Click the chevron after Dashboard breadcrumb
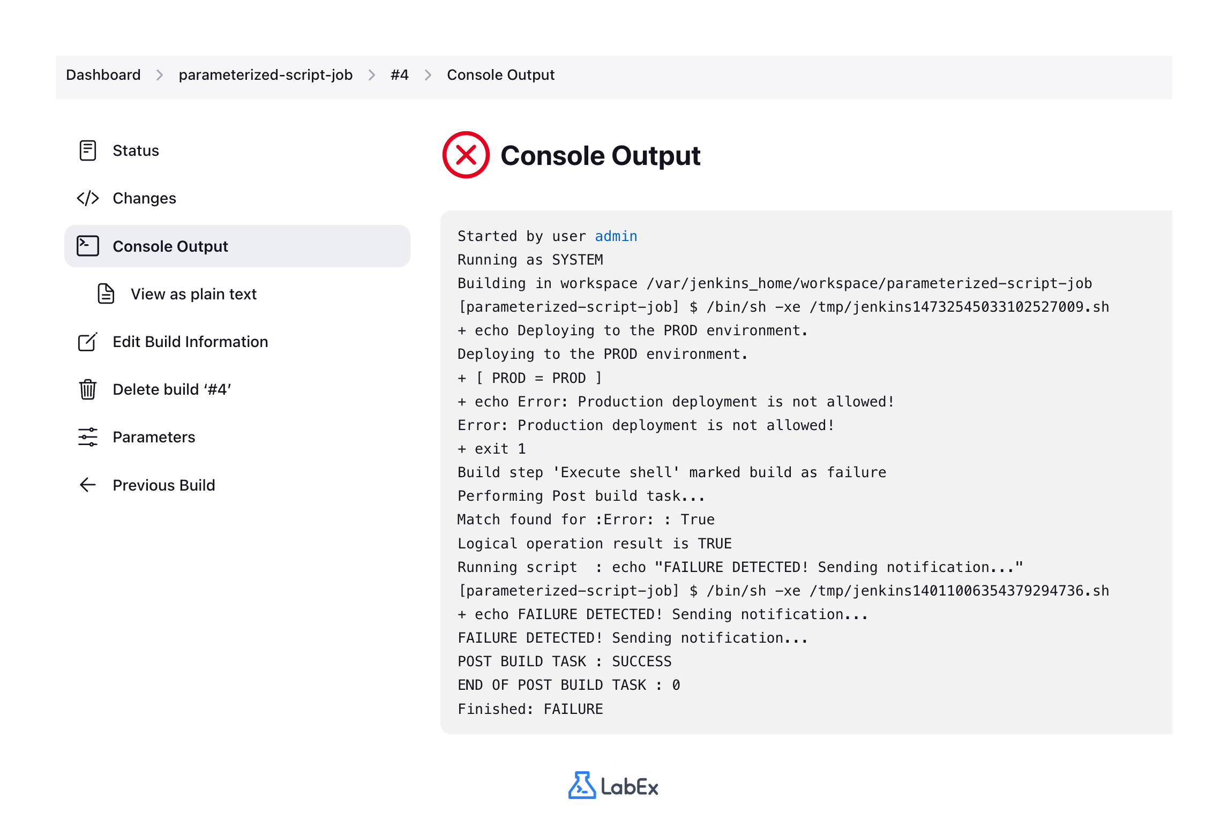Image resolution: width=1228 pixels, height=813 pixels. tap(160, 75)
